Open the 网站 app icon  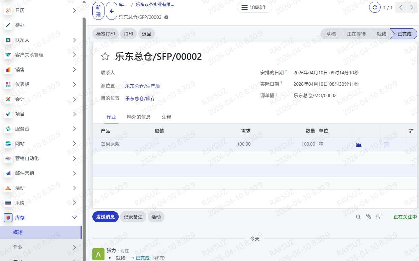(8, 144)
